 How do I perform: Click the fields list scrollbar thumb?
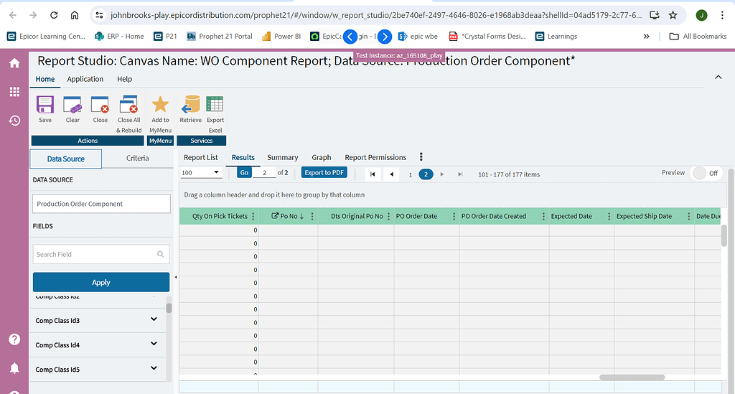[x=169, y=308]
